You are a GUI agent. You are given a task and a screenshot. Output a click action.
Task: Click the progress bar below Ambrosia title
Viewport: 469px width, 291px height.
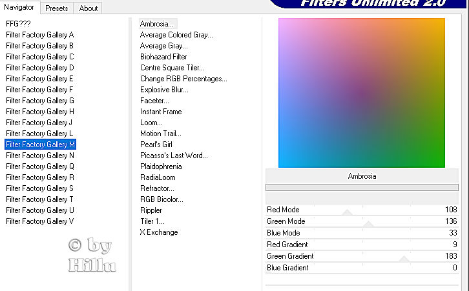tap(362, 187)
